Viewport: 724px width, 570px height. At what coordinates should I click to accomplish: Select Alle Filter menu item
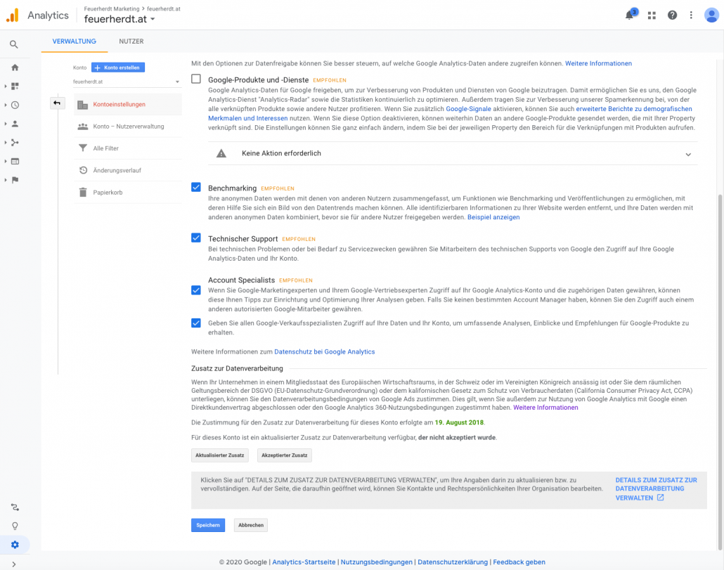[128, 148]
